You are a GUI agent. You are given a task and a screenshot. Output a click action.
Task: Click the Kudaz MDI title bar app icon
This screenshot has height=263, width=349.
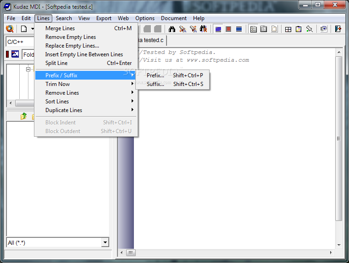click(7, 7)
